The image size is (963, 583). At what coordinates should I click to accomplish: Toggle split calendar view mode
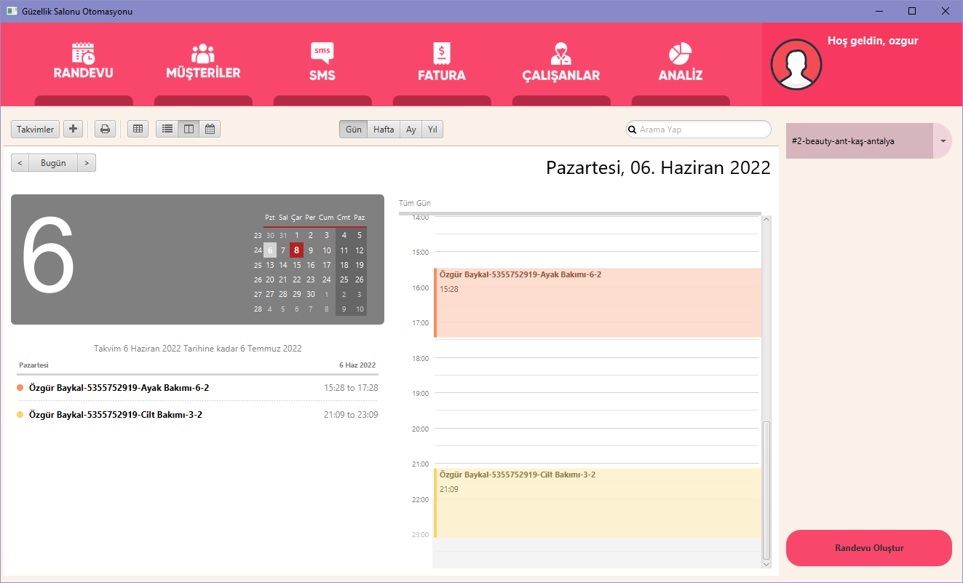(189, 129)
